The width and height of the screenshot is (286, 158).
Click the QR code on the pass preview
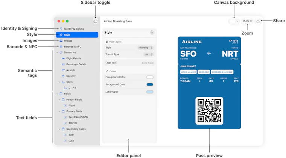pos(209,111)
